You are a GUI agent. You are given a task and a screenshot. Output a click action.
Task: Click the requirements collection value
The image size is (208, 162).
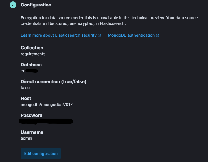click(x=33, y=54)
